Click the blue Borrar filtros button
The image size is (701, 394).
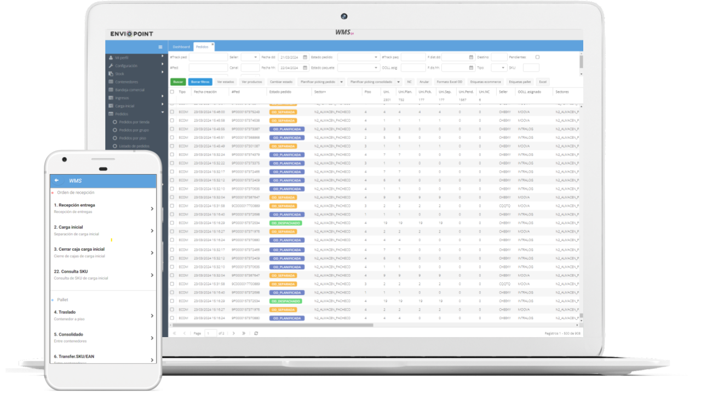coord(200,82)
